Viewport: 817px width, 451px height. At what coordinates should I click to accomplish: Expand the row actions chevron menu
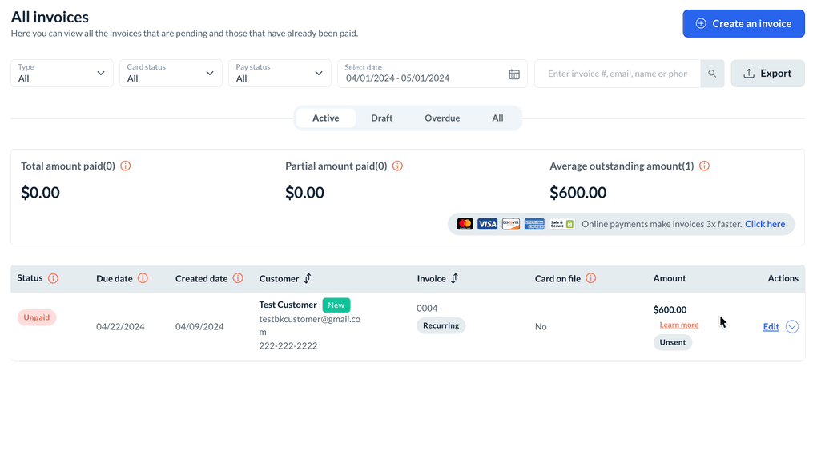[x=792, y=326]
